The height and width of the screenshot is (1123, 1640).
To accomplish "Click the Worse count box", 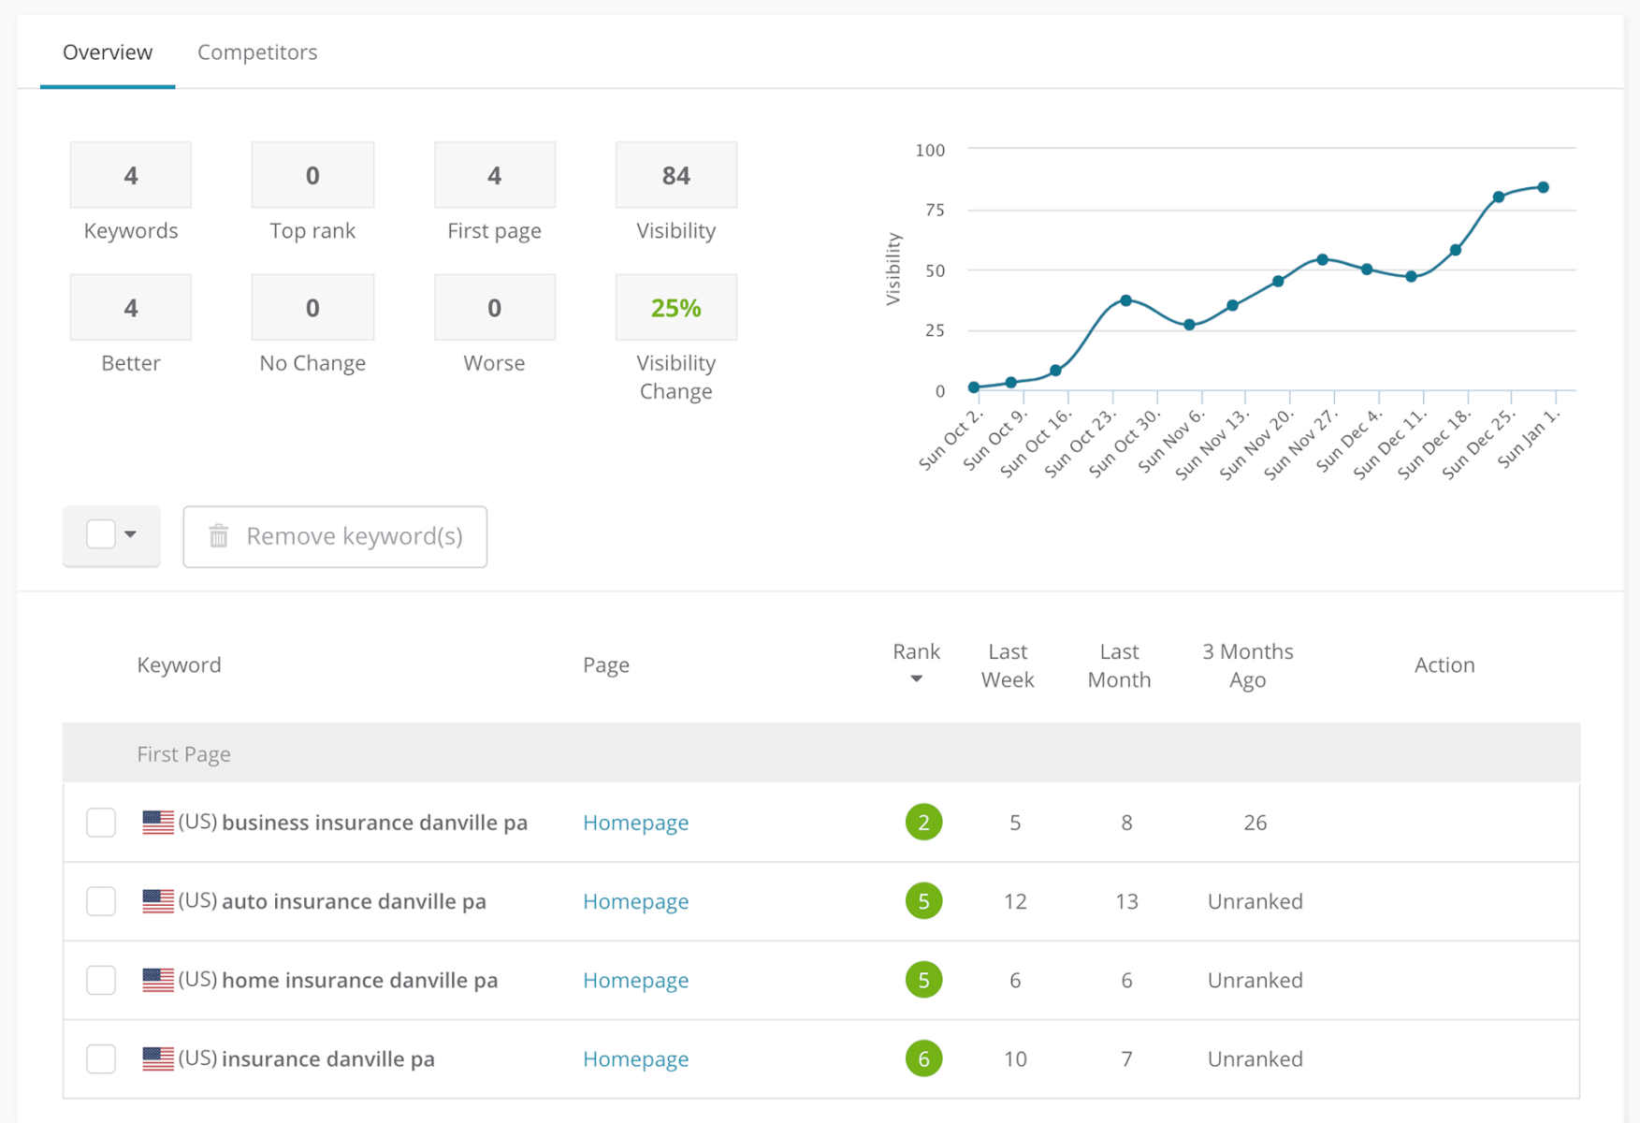I will tap(495, 307).
